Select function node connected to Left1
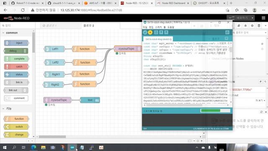268x151 pixels. click(84, 49)
